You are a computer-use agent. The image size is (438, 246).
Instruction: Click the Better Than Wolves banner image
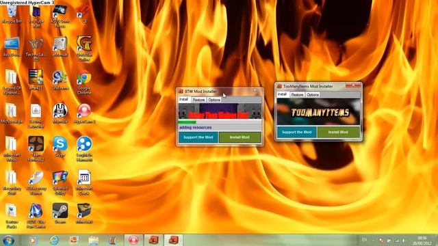tap(220, 111)
